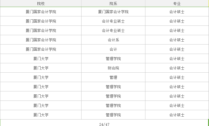Click the department cell reading only 会计

(x=113, y=49)
